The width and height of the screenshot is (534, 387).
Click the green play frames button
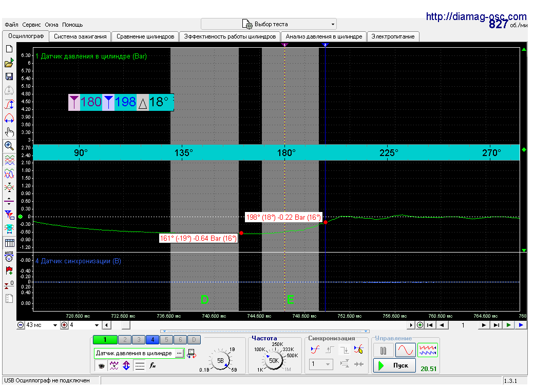tap(508, 325)
